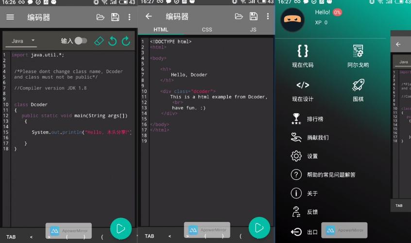Click the redo arrow icon
411x243 pixels.
(x=126, y=41)
